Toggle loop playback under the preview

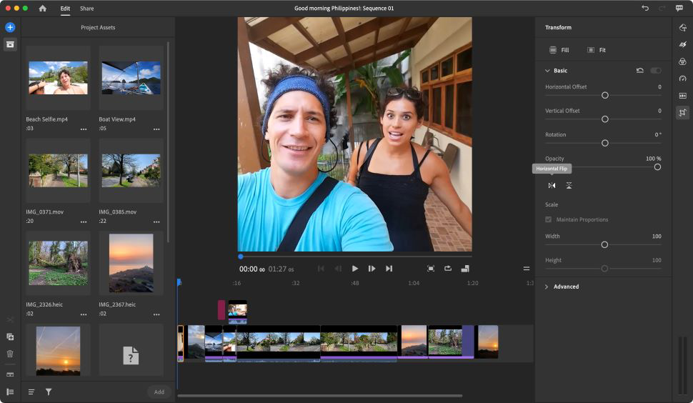448,269
